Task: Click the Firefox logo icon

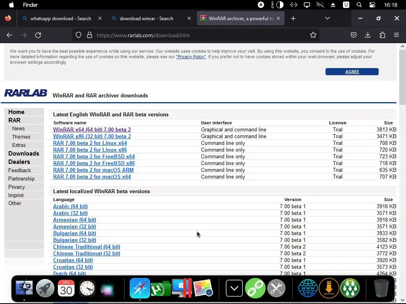Action: (8, 18)
